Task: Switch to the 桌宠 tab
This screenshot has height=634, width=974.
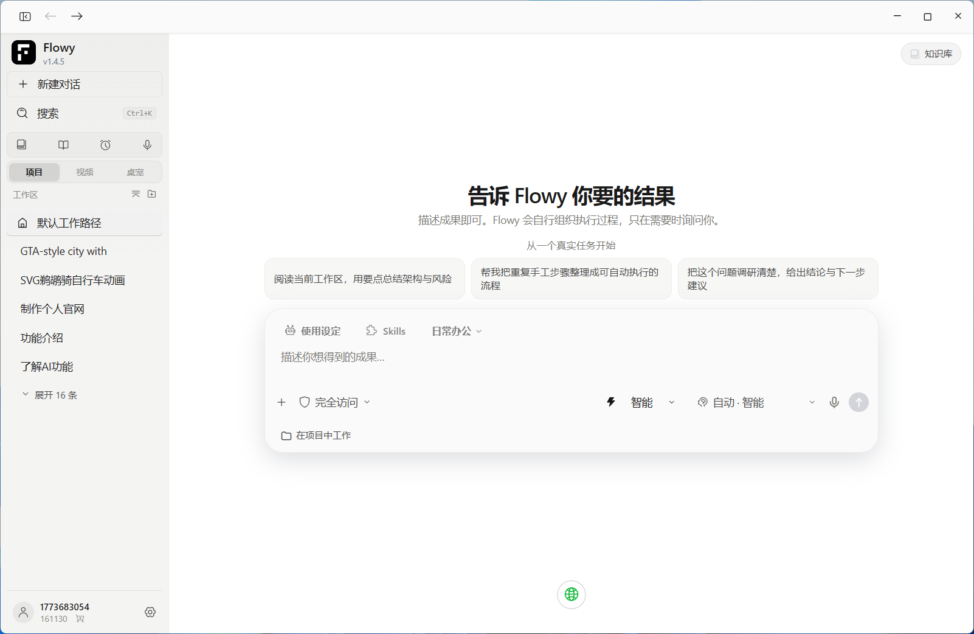Action: point(135,172)
